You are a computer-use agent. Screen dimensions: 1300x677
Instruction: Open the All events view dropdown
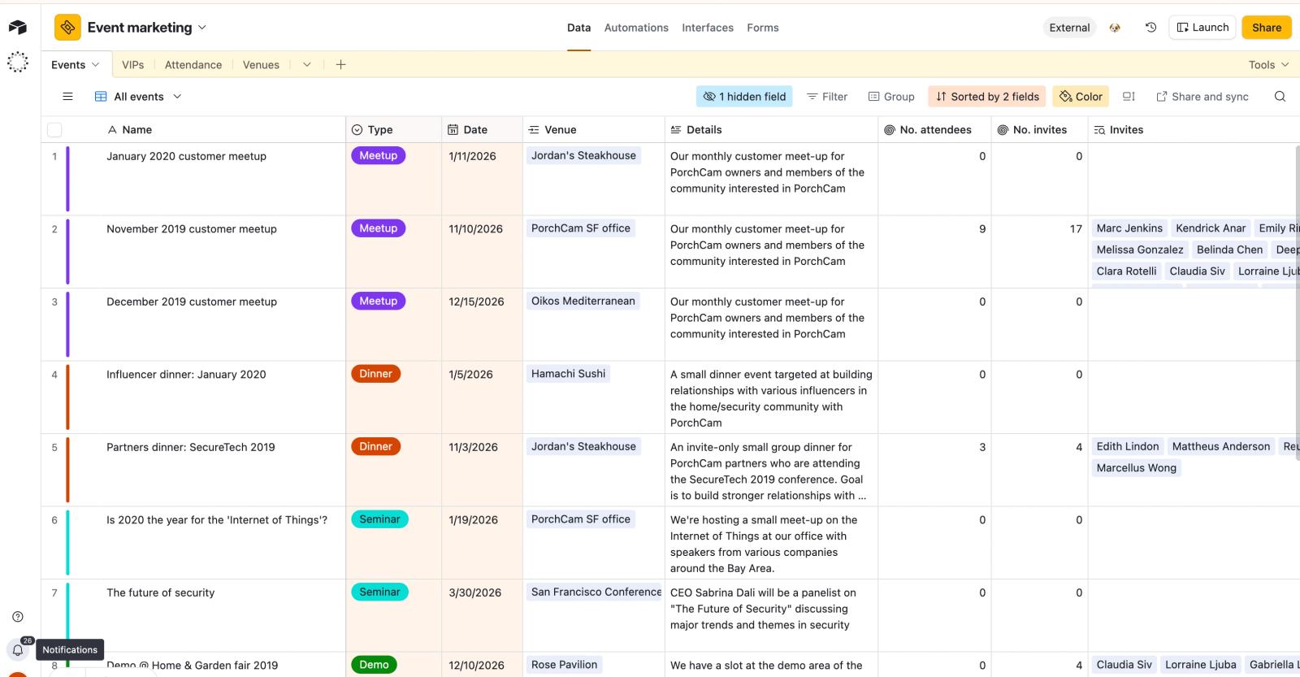coord(138,97)
